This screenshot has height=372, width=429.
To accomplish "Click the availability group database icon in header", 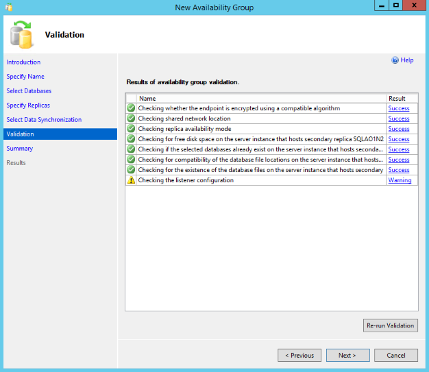I will pos(22,35).
